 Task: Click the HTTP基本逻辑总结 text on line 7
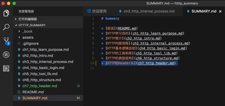click(121, 48)
